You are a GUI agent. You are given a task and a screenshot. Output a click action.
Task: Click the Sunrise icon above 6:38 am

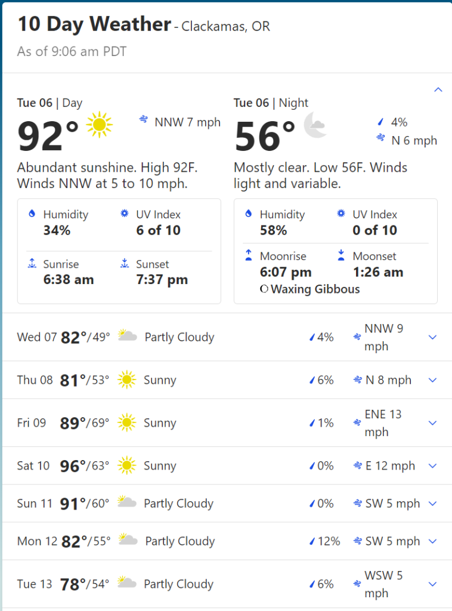click(x=32, y=264)
